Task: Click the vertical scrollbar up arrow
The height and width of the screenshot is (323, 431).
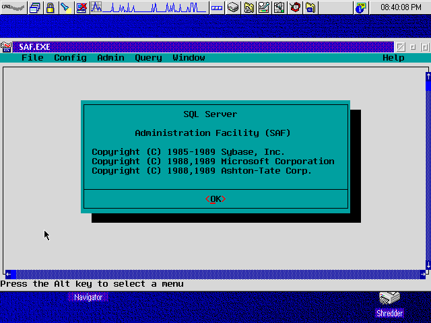Action: 428,76
